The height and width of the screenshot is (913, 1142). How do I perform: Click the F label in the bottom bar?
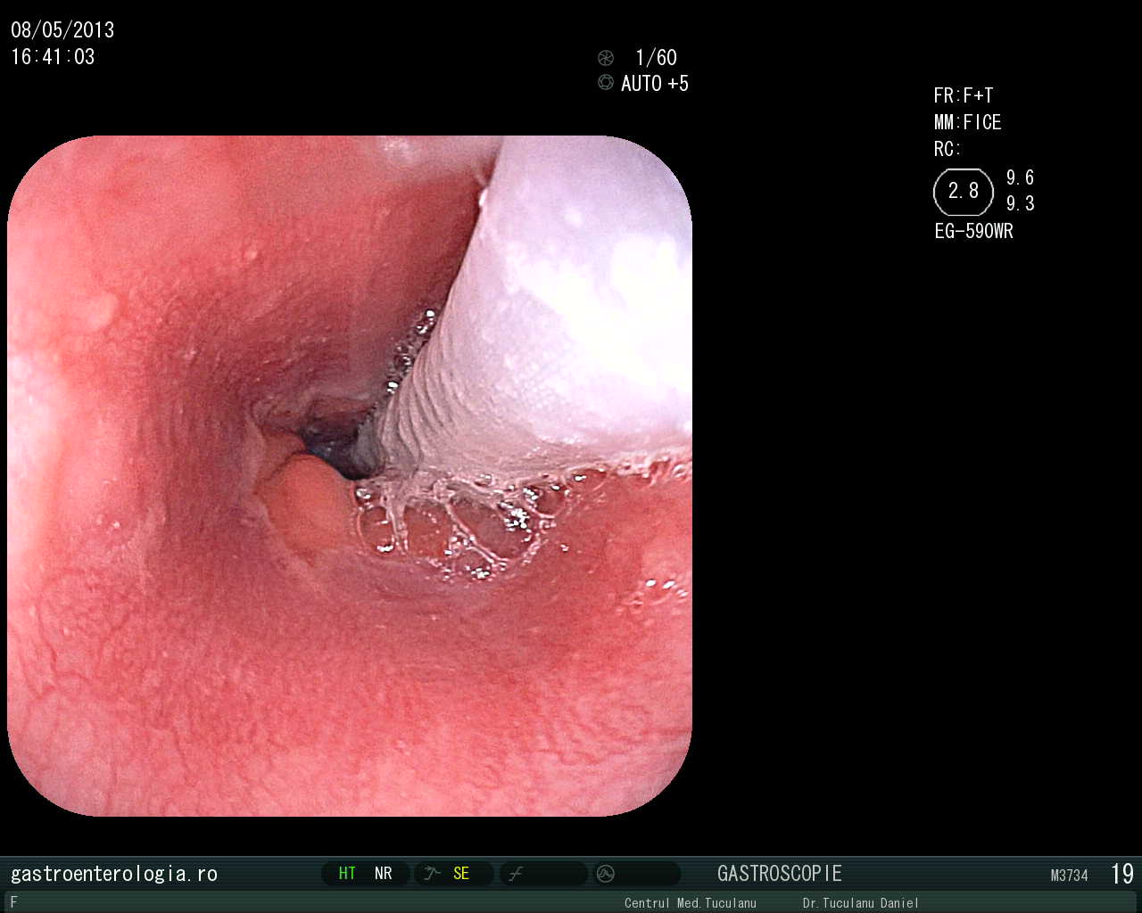tap(13, 902)
